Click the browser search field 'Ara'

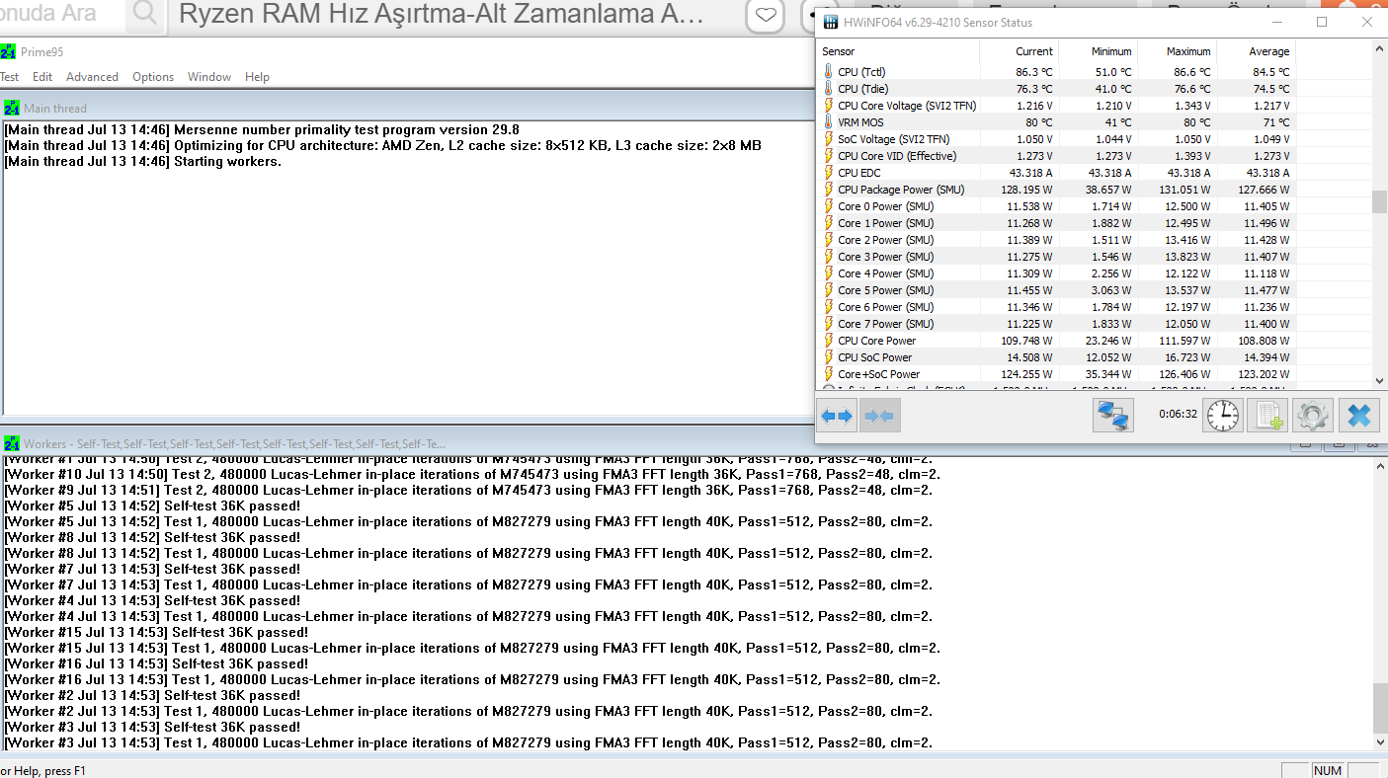63,14
